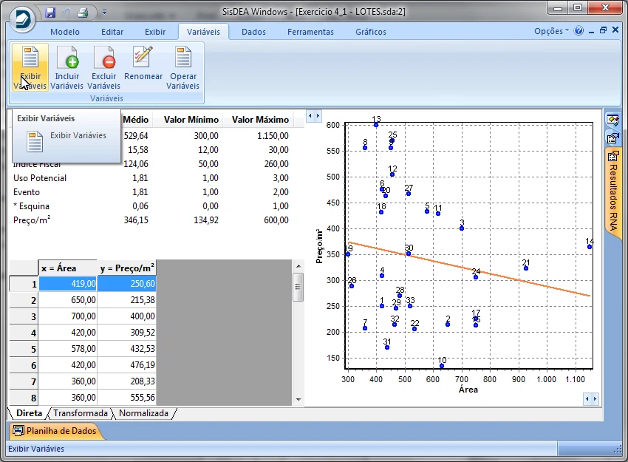Open the Renomear variable tool

(x=143, y=65)
